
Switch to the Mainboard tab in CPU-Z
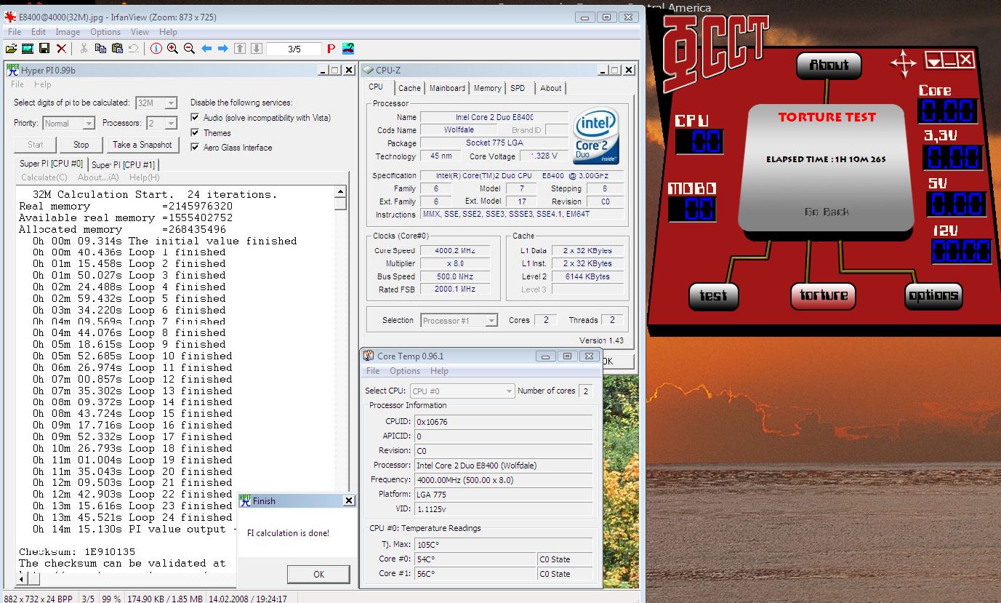tap(447, 88)
